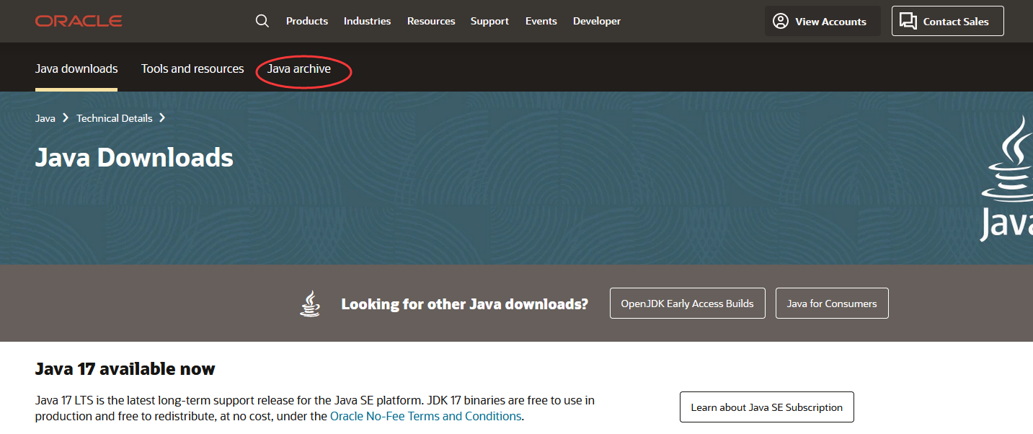Click the chat bubble icon in Contact Sales
This screenshot has height=434, width=1033.
(x=908, y=21)
